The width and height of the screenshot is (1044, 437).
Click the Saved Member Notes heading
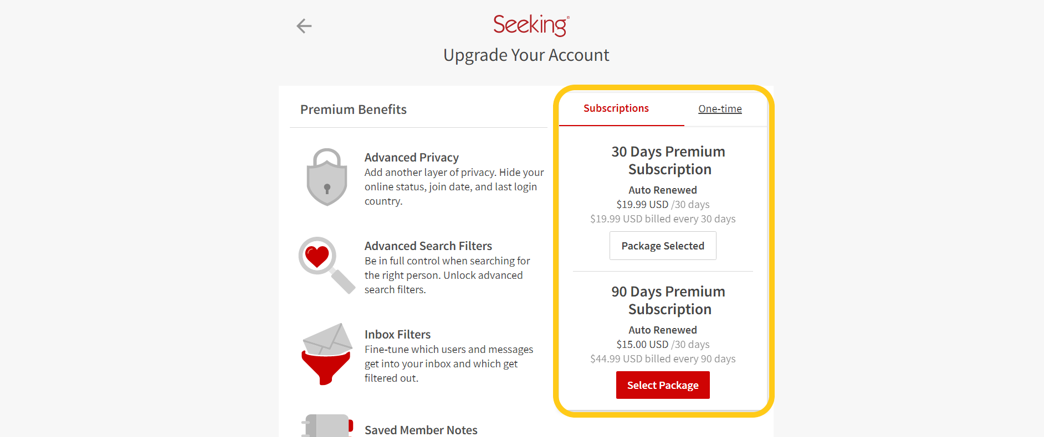coord(421,430)
